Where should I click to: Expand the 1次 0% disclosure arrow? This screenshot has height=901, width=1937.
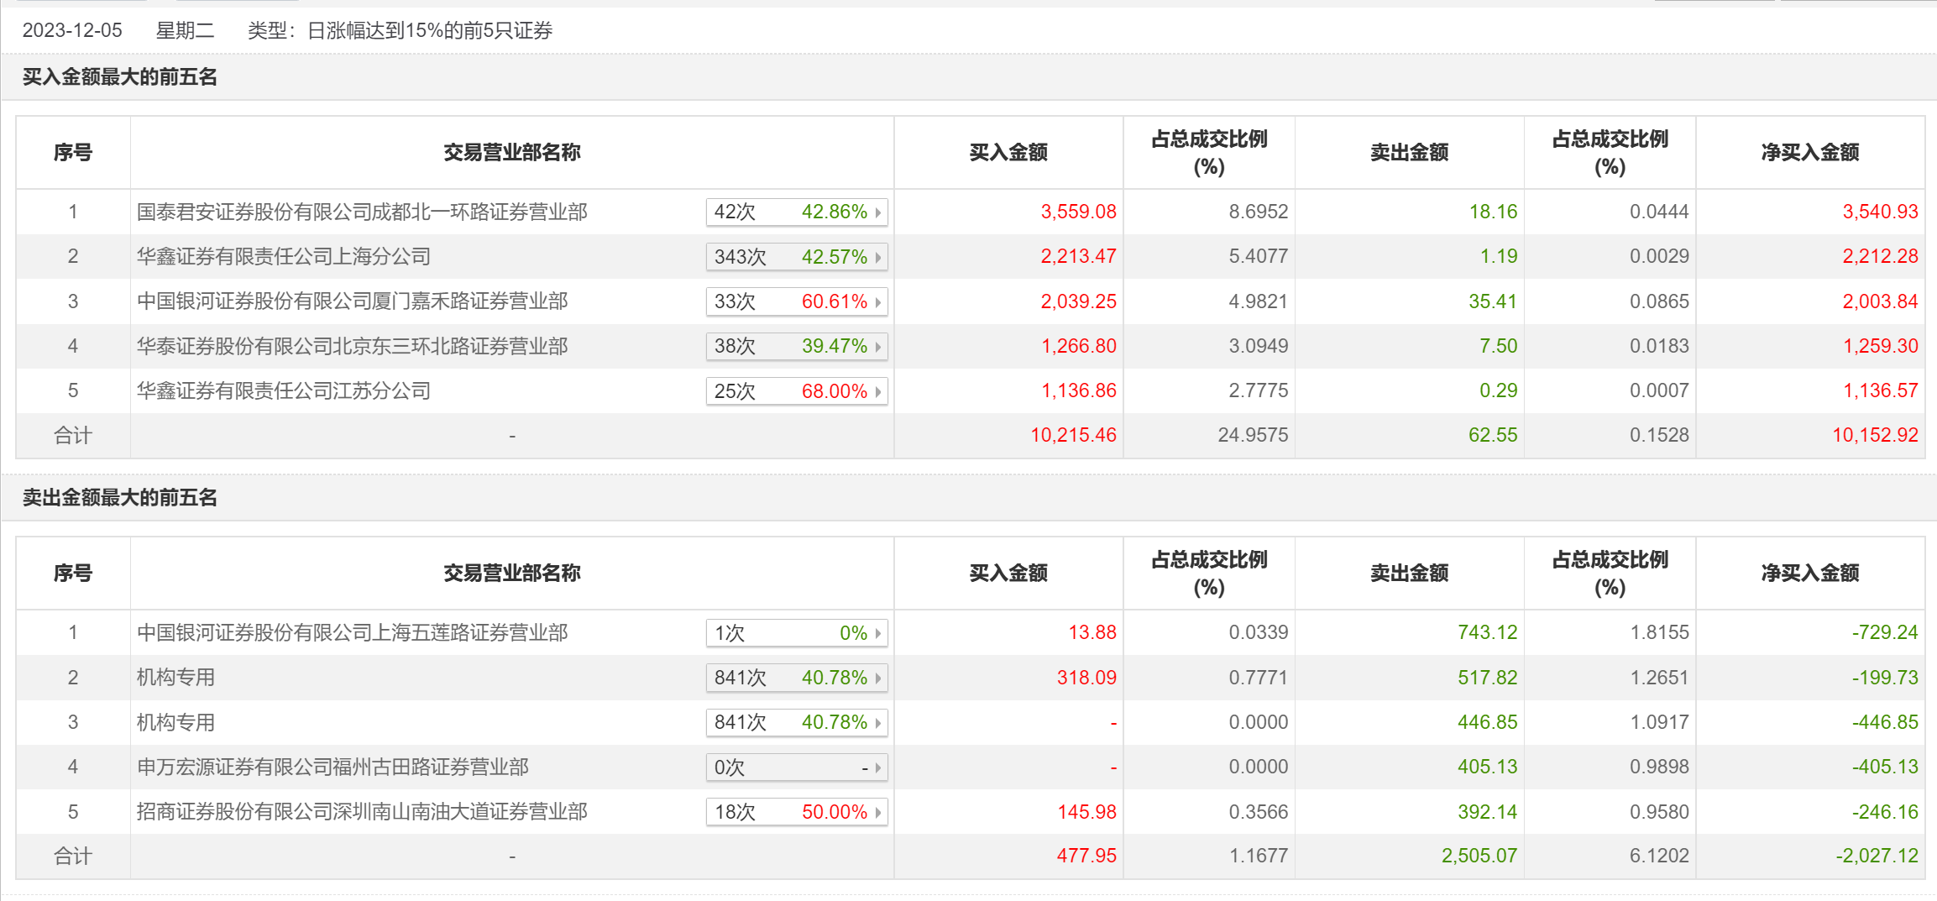click(x=878, y=632)
